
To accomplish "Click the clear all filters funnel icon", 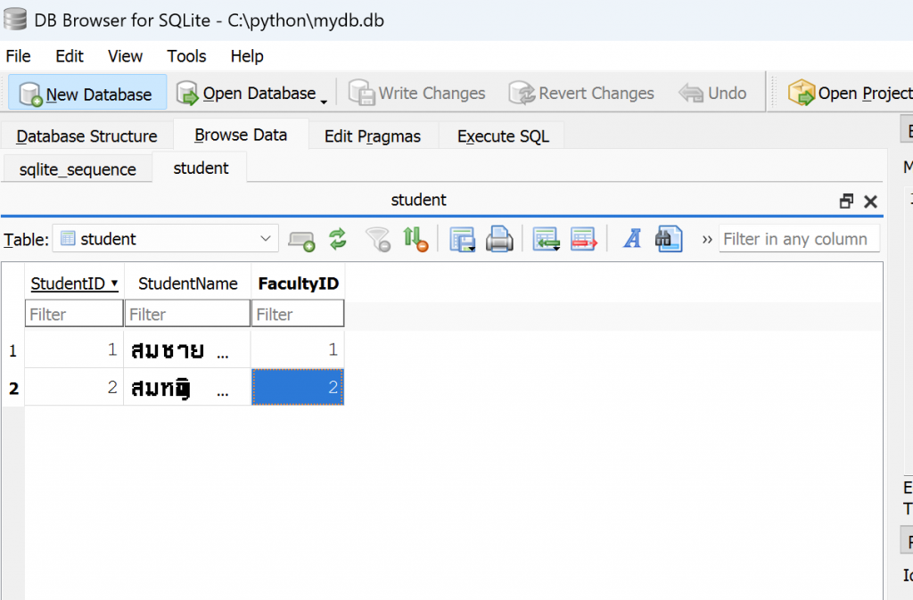I will (x=378, y=239).
